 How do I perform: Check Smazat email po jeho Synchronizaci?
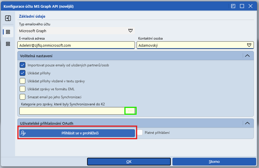pyautogui.click(x=22, y=97)
